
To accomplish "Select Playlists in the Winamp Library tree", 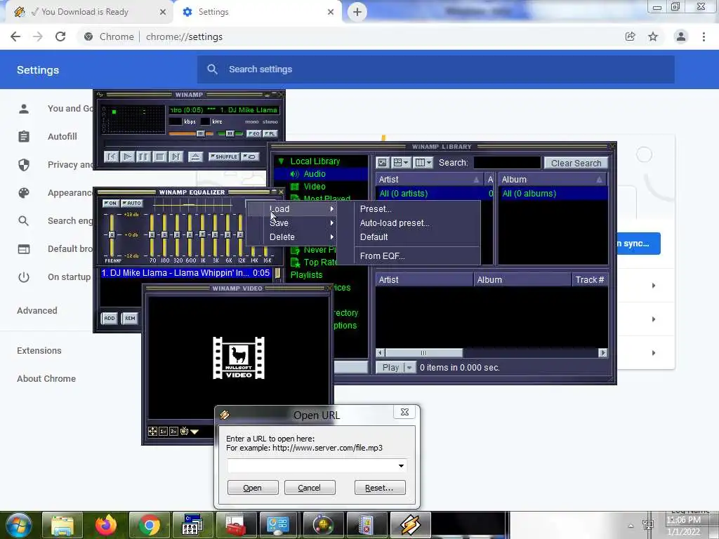I will tap(306, 275).
